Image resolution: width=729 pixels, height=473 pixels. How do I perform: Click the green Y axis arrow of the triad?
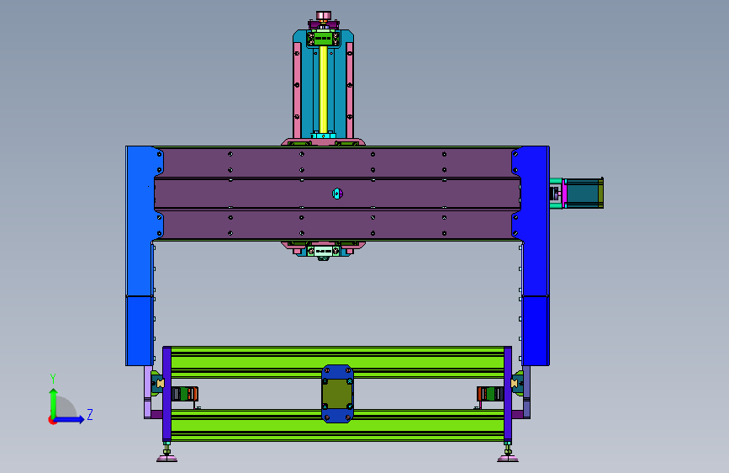click(x=54, y=402)
